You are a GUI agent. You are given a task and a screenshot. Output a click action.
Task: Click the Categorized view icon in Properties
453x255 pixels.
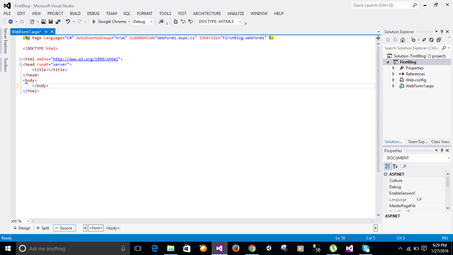[x=388, y=166]
